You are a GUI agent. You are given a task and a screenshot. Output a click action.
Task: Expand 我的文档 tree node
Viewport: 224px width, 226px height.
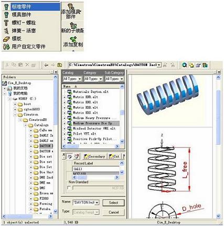coord(5,88)
